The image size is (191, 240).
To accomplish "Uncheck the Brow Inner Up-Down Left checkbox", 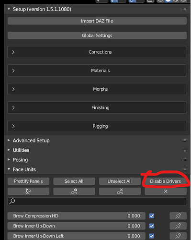I will coord(152,236).
